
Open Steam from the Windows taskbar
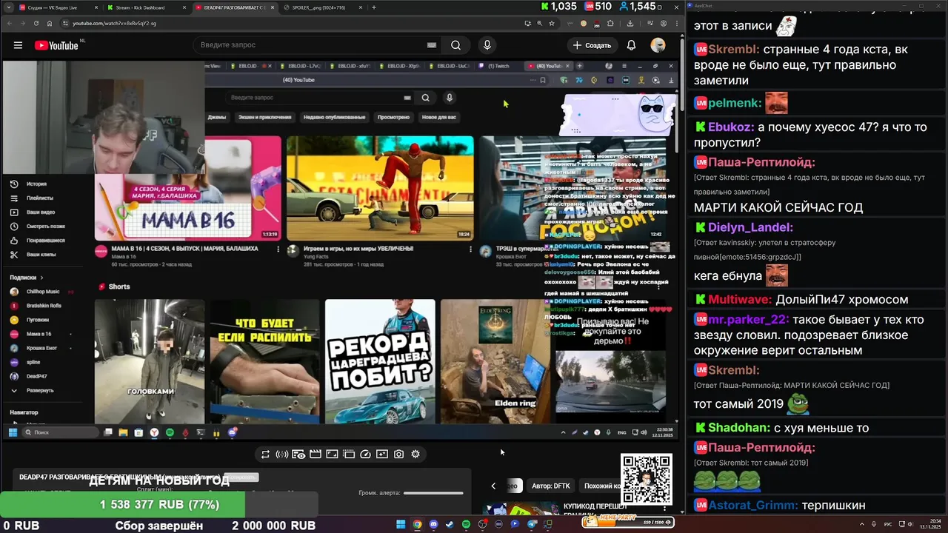pyautogui.click(x=450, y=524)
